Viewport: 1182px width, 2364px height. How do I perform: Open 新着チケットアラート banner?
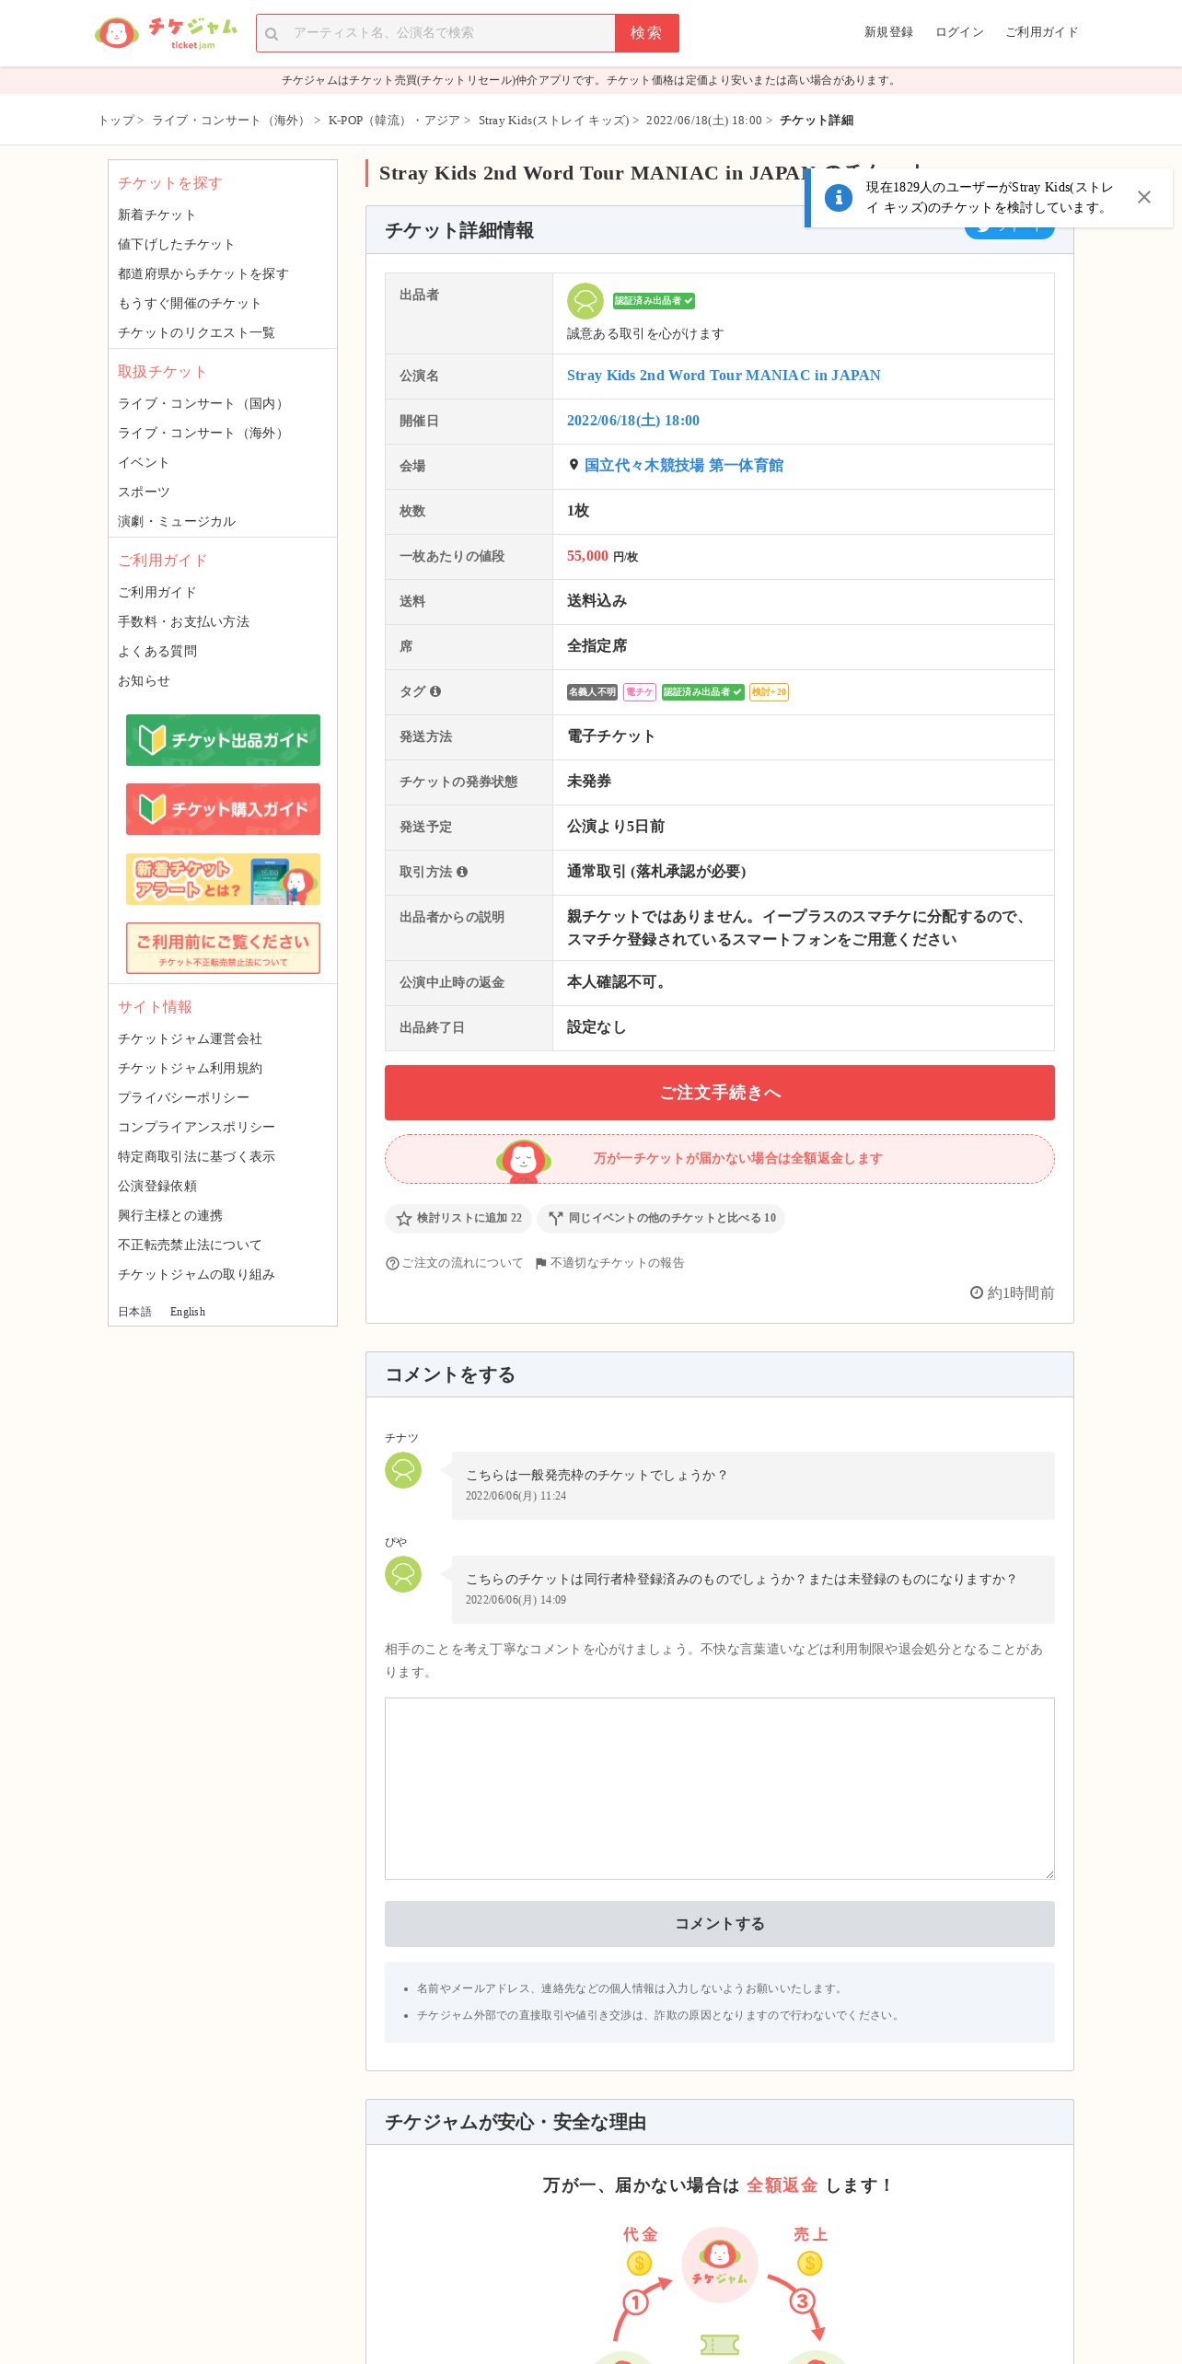click(x=223, y=879)
